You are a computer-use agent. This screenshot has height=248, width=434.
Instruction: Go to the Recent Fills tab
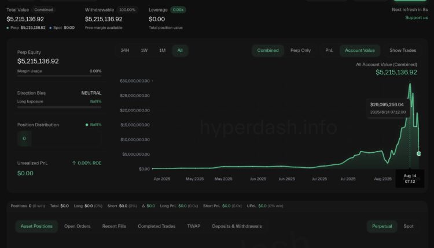[114, 226]
